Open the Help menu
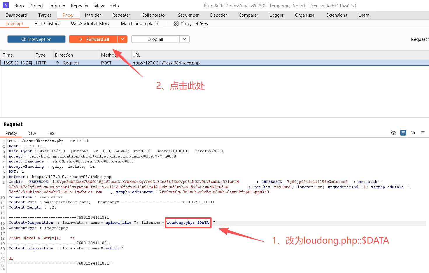This screenshot has width=429, height=273. [x=114, y=6]
